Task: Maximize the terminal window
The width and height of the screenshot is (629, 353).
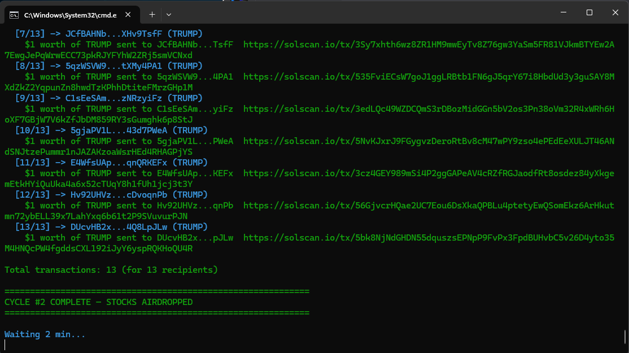Action: (x=589, y=12)
